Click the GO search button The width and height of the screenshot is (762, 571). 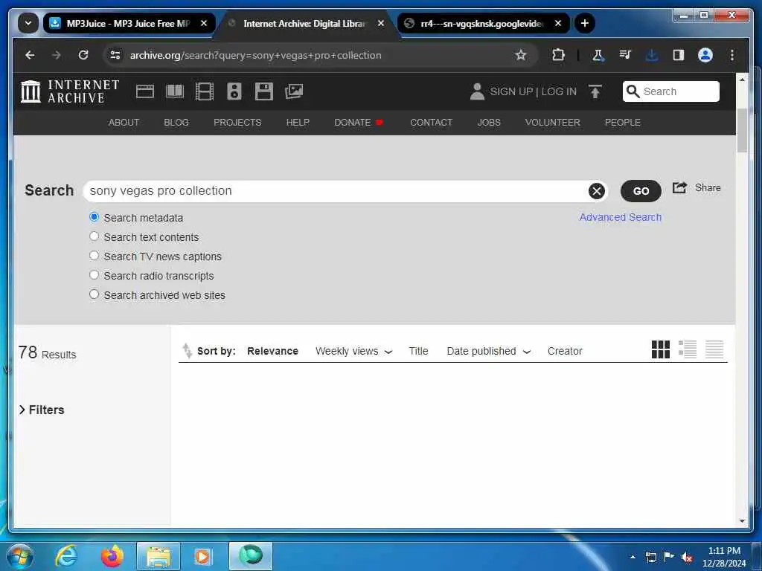(641, 191)
